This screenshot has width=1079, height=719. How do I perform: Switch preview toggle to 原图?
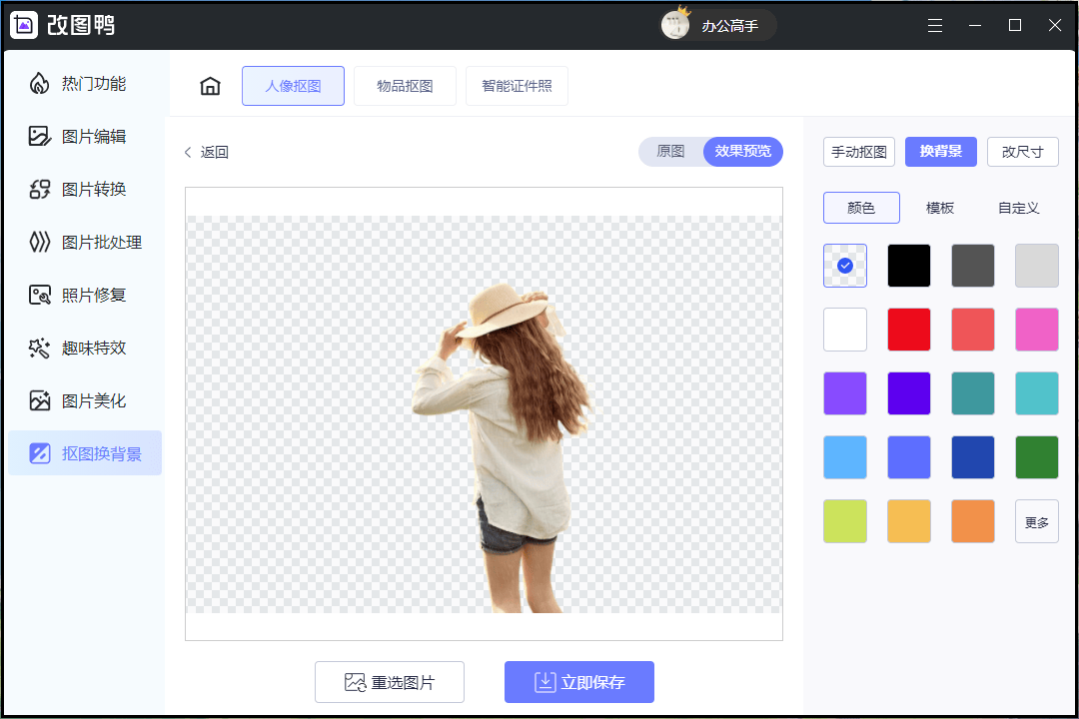click(670, 152)
